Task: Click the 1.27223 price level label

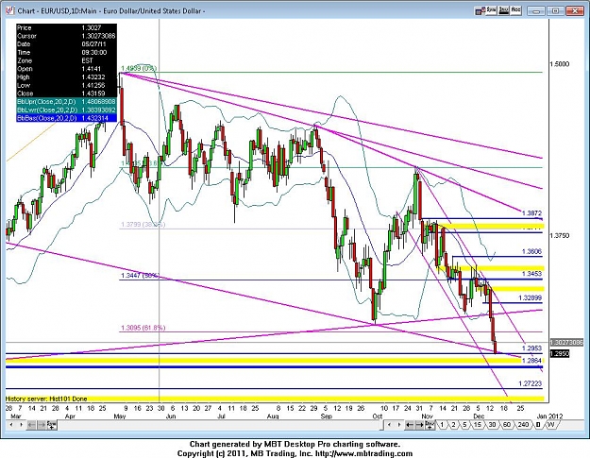Action: [x=531, y=383]
